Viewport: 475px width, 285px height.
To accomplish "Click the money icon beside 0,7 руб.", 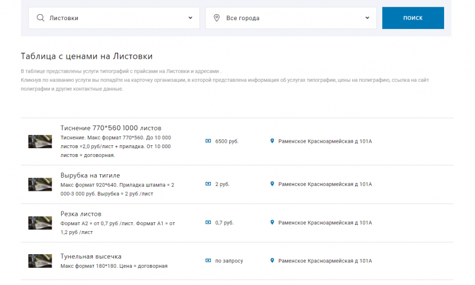I will point(208,223).
